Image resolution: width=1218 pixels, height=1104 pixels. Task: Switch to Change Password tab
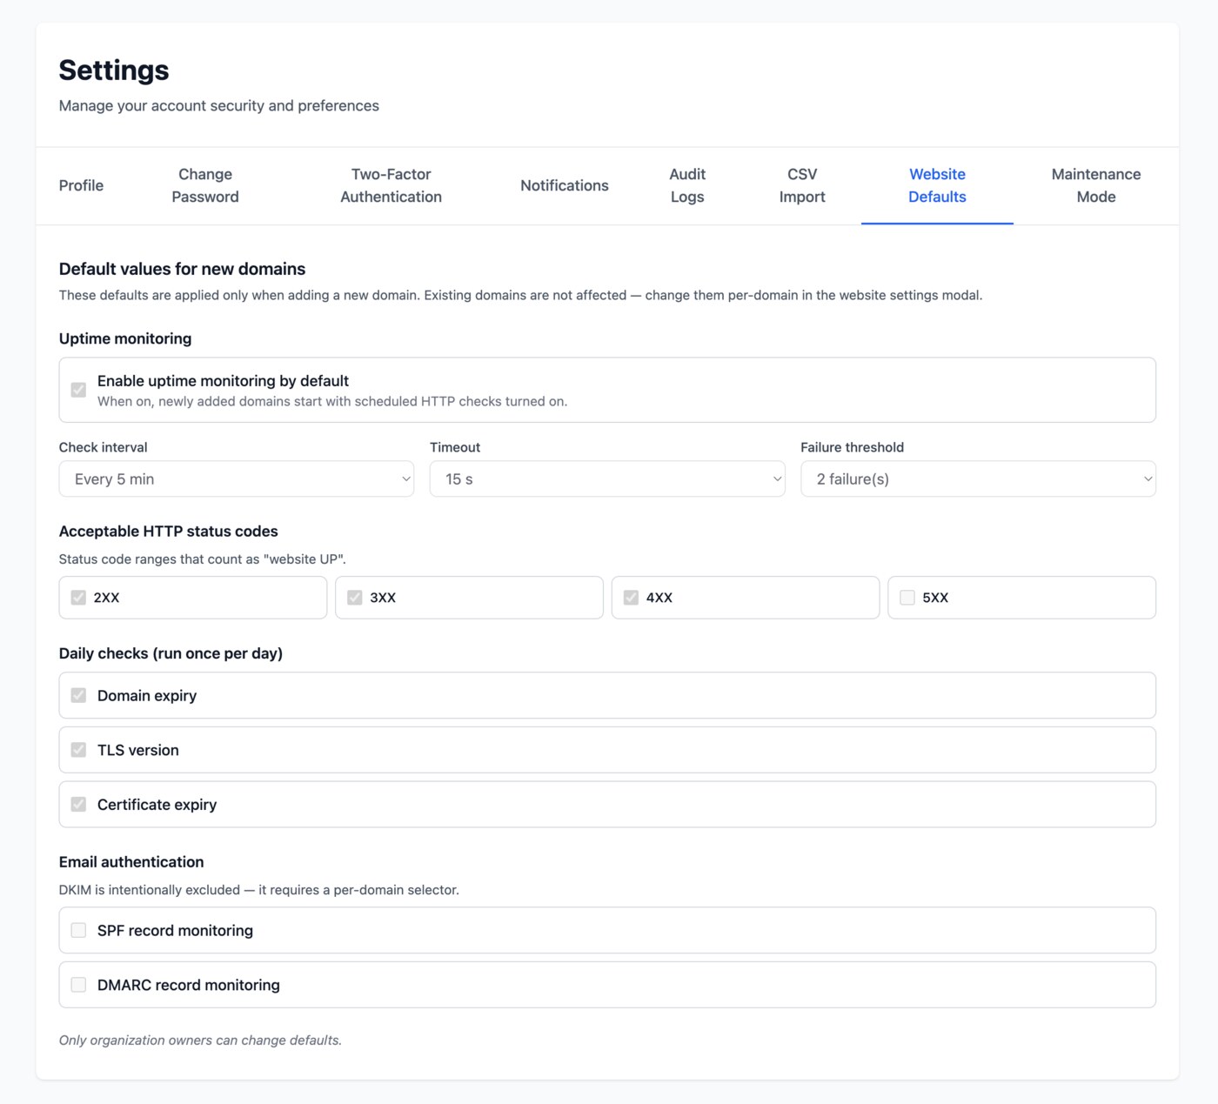(205, 185)
